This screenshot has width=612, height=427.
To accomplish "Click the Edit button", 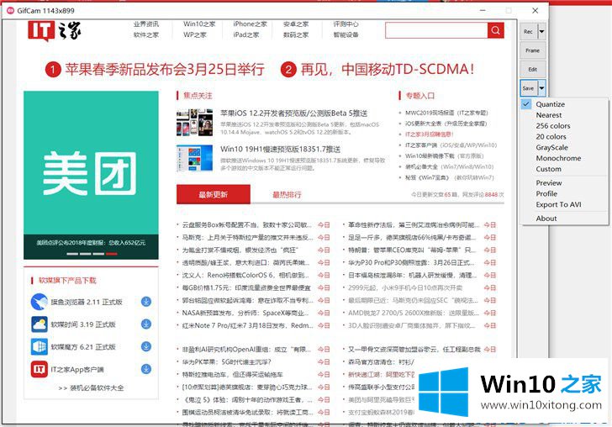I will [x=532, y=69].
